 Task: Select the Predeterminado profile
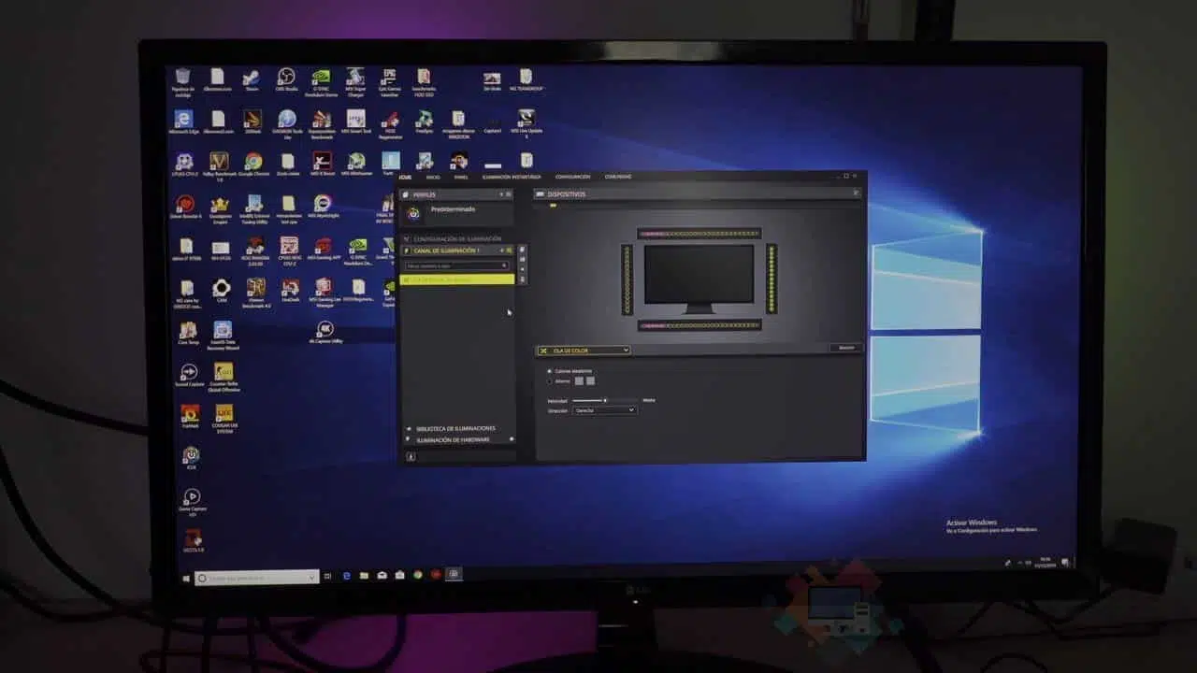(x=457, y=213)
